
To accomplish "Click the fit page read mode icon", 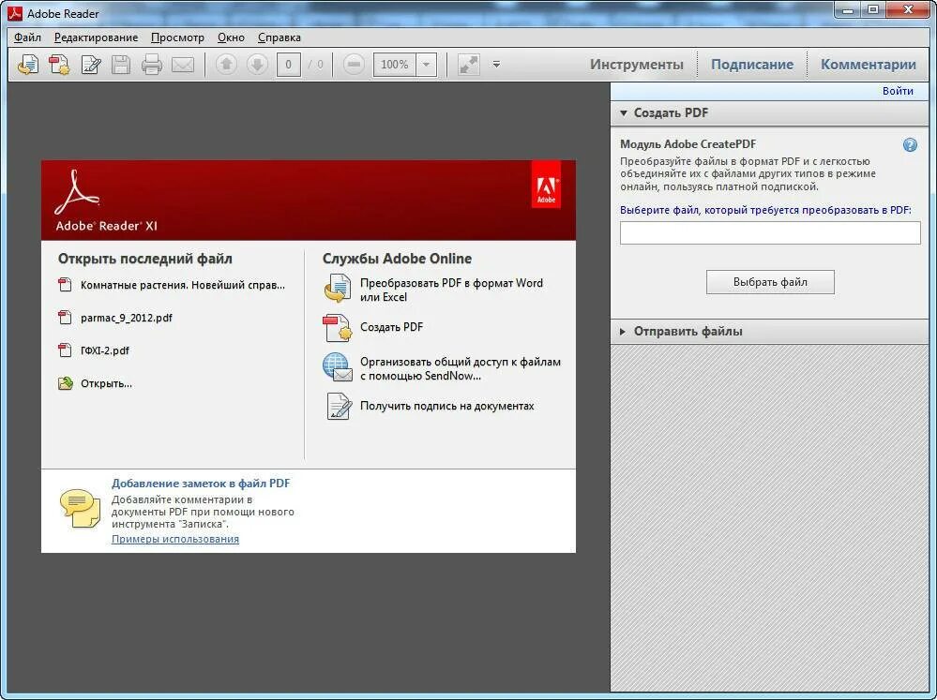I will click(469, 65).
